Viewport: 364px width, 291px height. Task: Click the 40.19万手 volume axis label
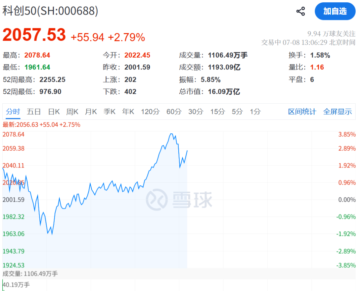[x=16, y=285]
